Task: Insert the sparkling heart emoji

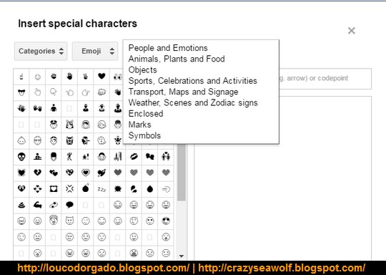Action: [69, 173]
